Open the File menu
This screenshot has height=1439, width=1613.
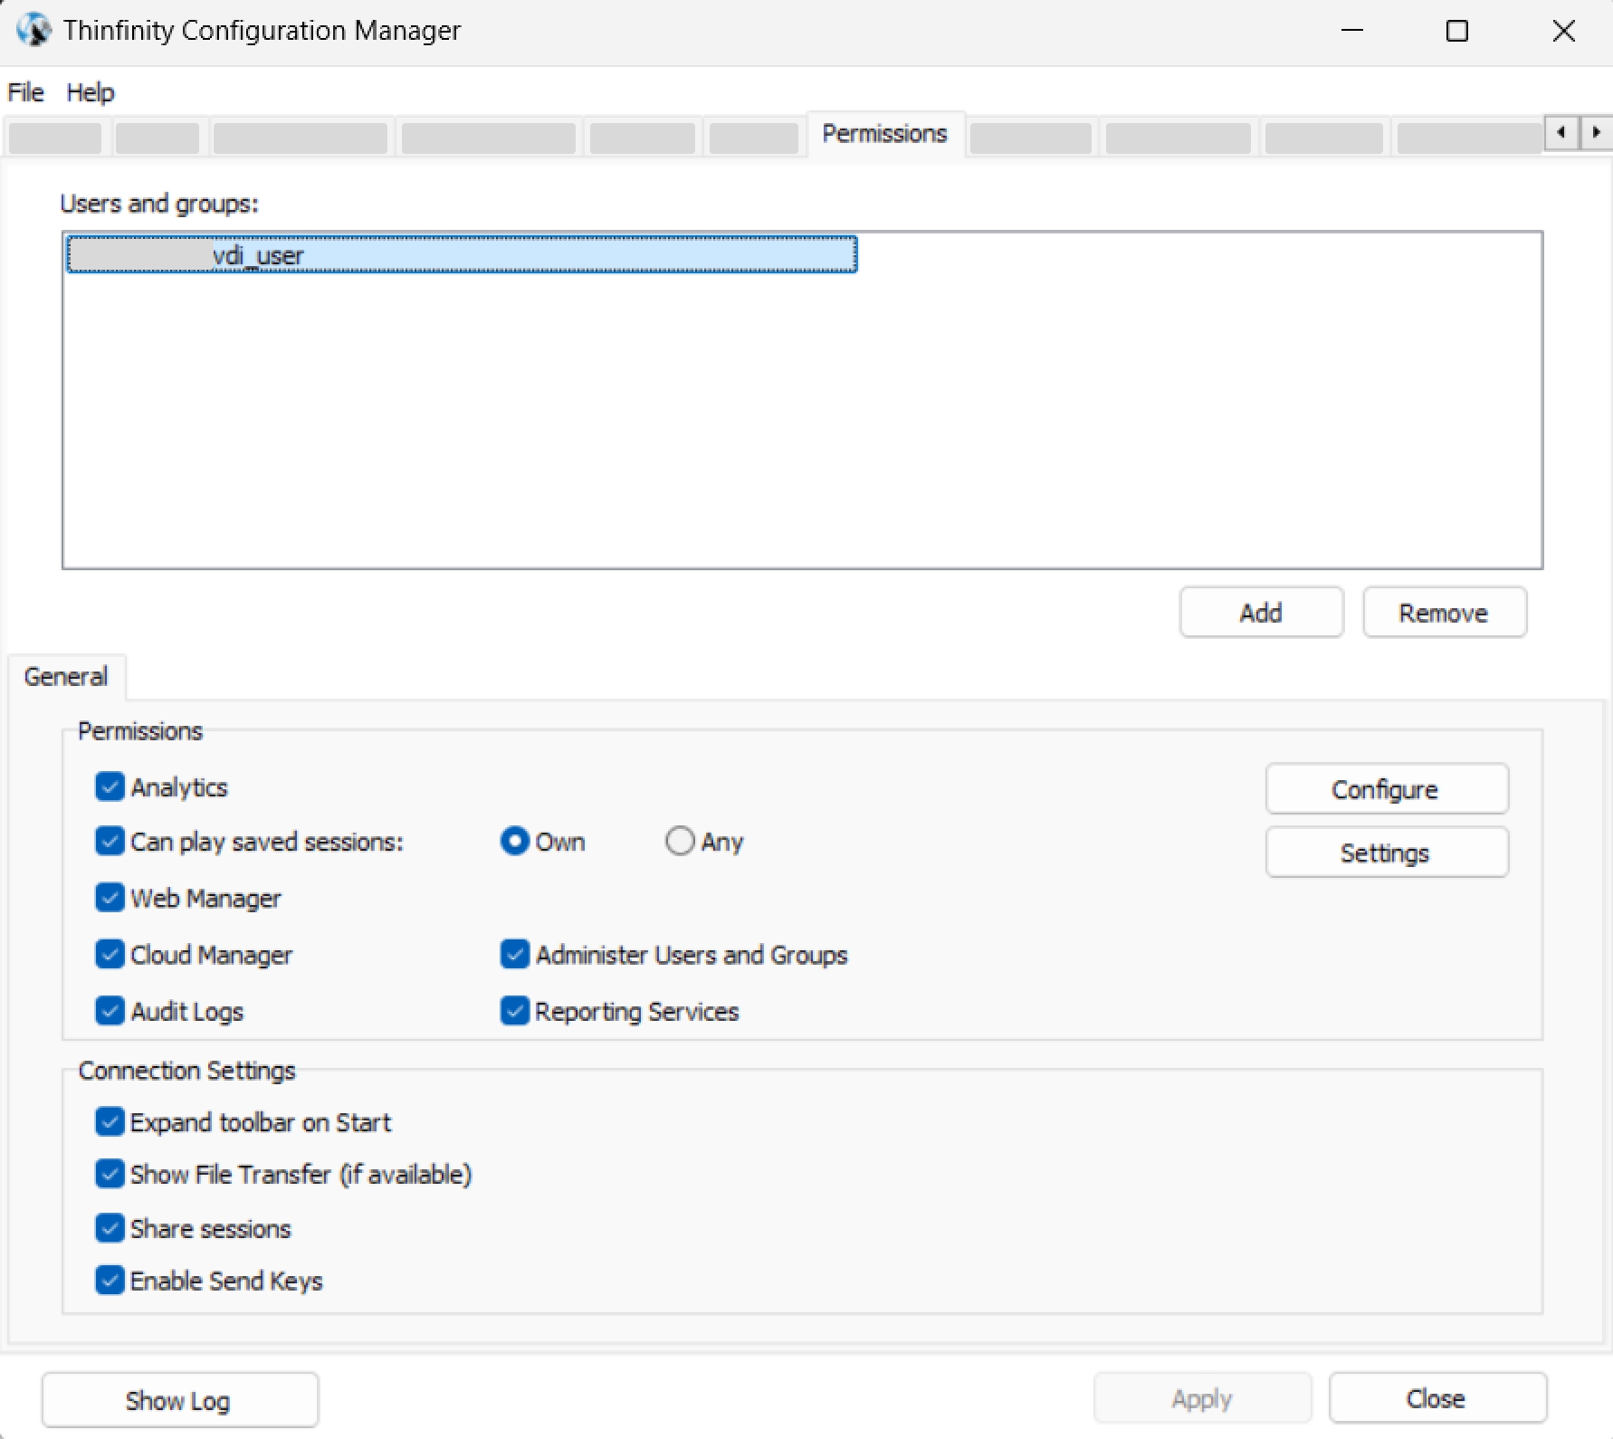[x=25, y=92]
